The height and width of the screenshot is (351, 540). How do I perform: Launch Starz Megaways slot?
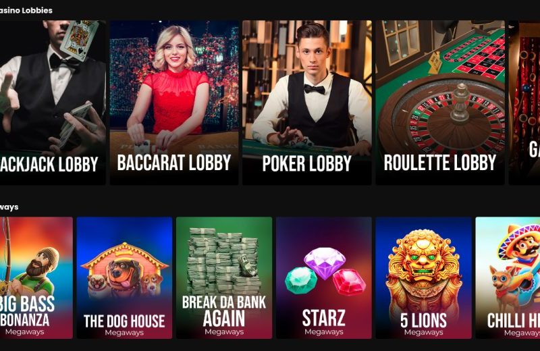pyautogui.click(x=324, y=277)
